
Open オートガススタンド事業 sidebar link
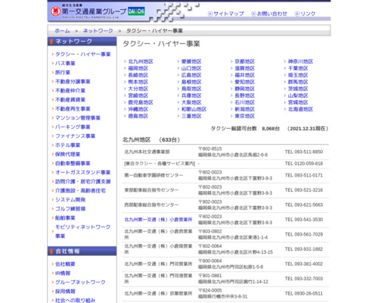click(x=83, y=173)
